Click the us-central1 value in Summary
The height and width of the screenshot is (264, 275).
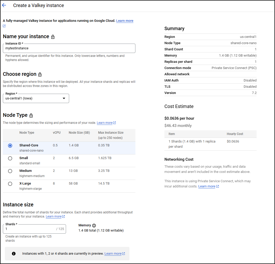pos(248,37)
